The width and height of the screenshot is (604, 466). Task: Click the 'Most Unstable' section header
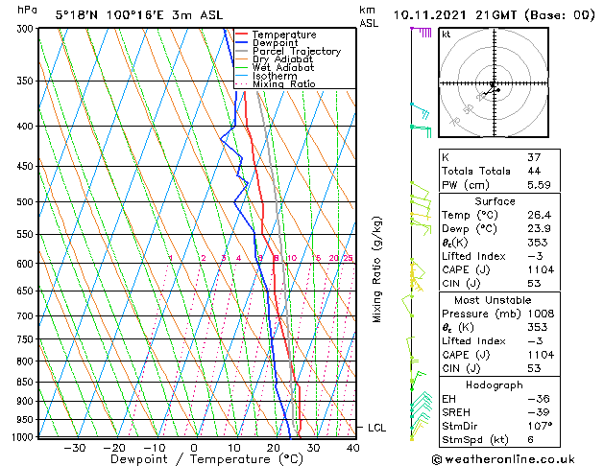tap(493, 300)
